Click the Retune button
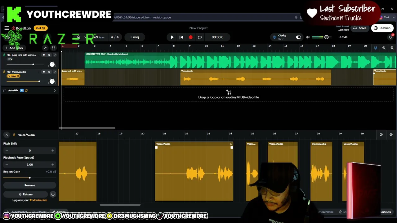The height and width of the screenshot is (223, 397). pos(25,194)
